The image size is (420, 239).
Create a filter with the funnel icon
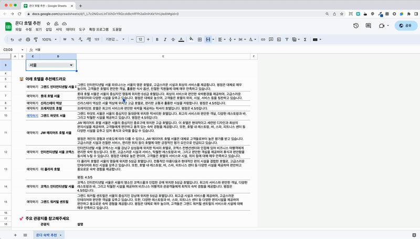tap(287, 39)
